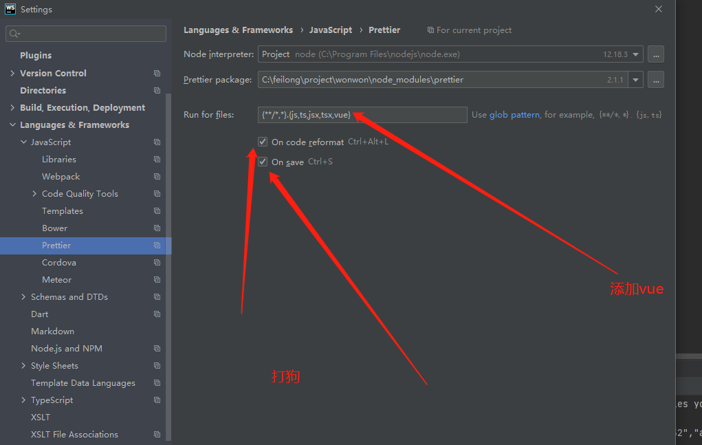The width and height of the screenshot is (702, 445).
Task: Open the glob pattern help link
Action: tap(514, 115)
